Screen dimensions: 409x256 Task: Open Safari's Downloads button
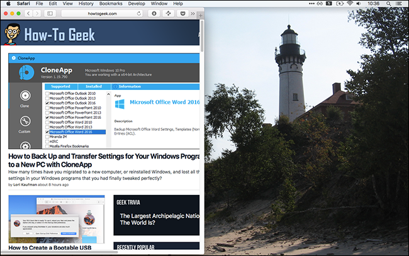click(154, 13)
